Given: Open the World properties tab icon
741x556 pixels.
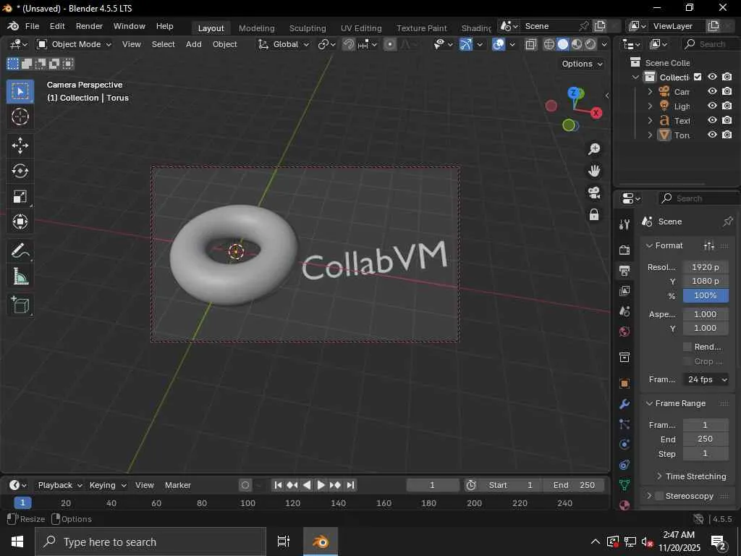Looking at the screenshot, I should [624, 332].
